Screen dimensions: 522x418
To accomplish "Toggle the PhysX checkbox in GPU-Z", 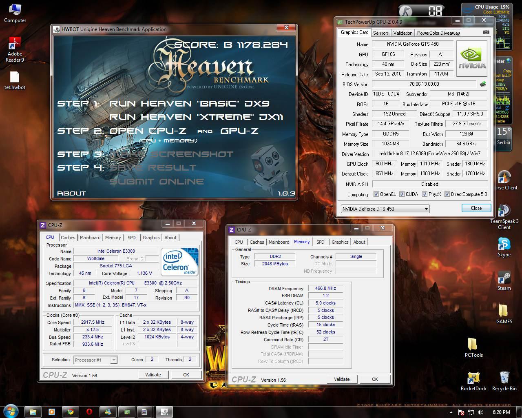I will [x=425, y=194].
